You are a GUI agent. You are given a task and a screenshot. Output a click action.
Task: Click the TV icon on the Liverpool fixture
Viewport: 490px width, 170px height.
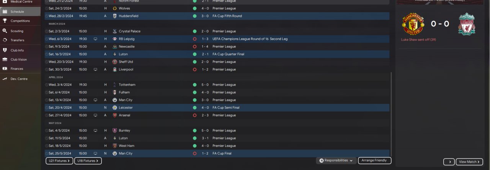pyautogui.click(x=95, y=70)
